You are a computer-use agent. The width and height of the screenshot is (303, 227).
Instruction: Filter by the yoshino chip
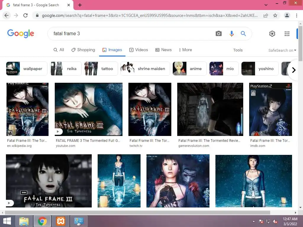click(x=260, y=69)
